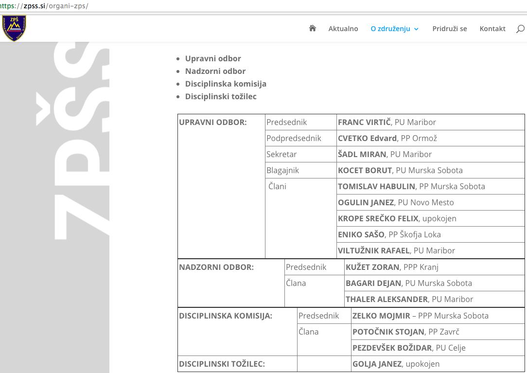Click the DISCIPLINSKI TOŽILEC: table heading
The width and height of the screenshot is (527, 373).
[x=222, y=364]
